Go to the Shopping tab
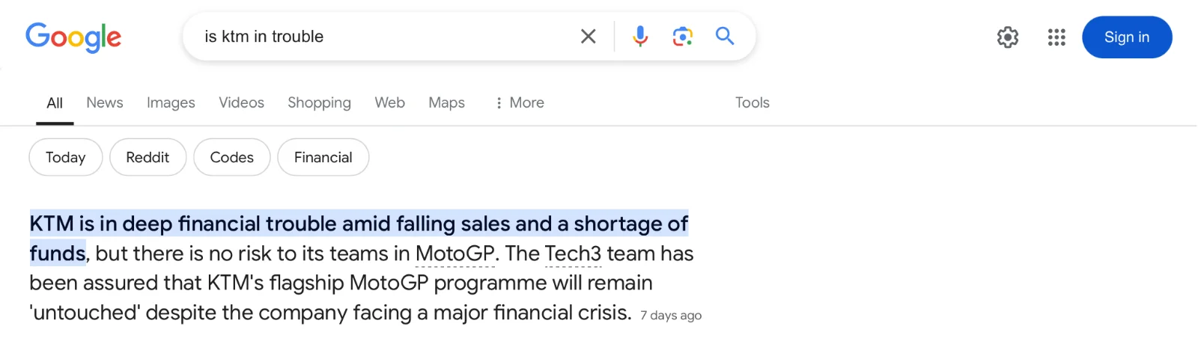 point(319,102)
